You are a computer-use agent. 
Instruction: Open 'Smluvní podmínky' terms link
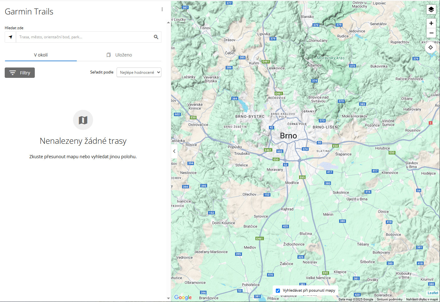[390, 299]
